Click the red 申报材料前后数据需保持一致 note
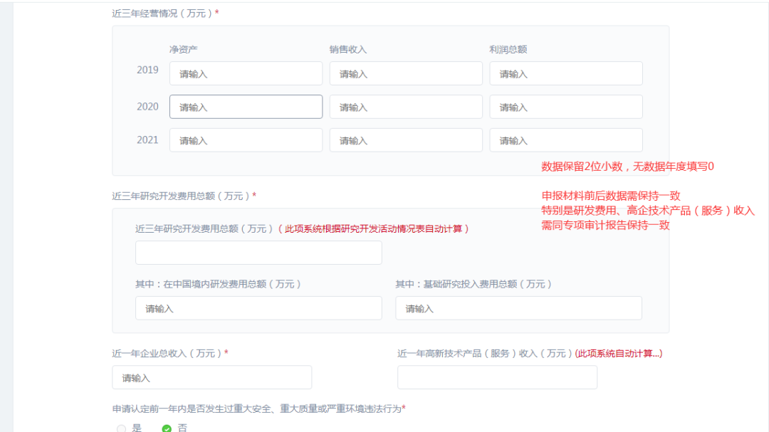Screen dimensions: 769x432 coord(611,196)
